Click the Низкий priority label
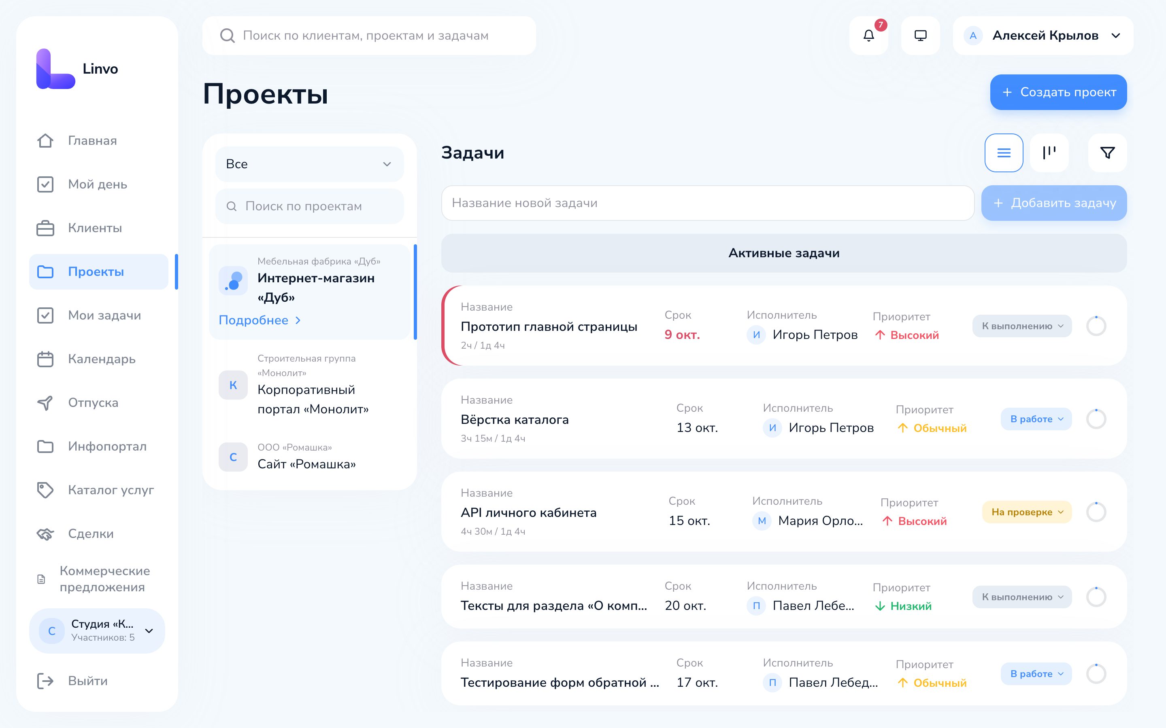Image resolution: width=1166 pixels, height=728 pixels. pyautogui.click(x=903, y=606)
